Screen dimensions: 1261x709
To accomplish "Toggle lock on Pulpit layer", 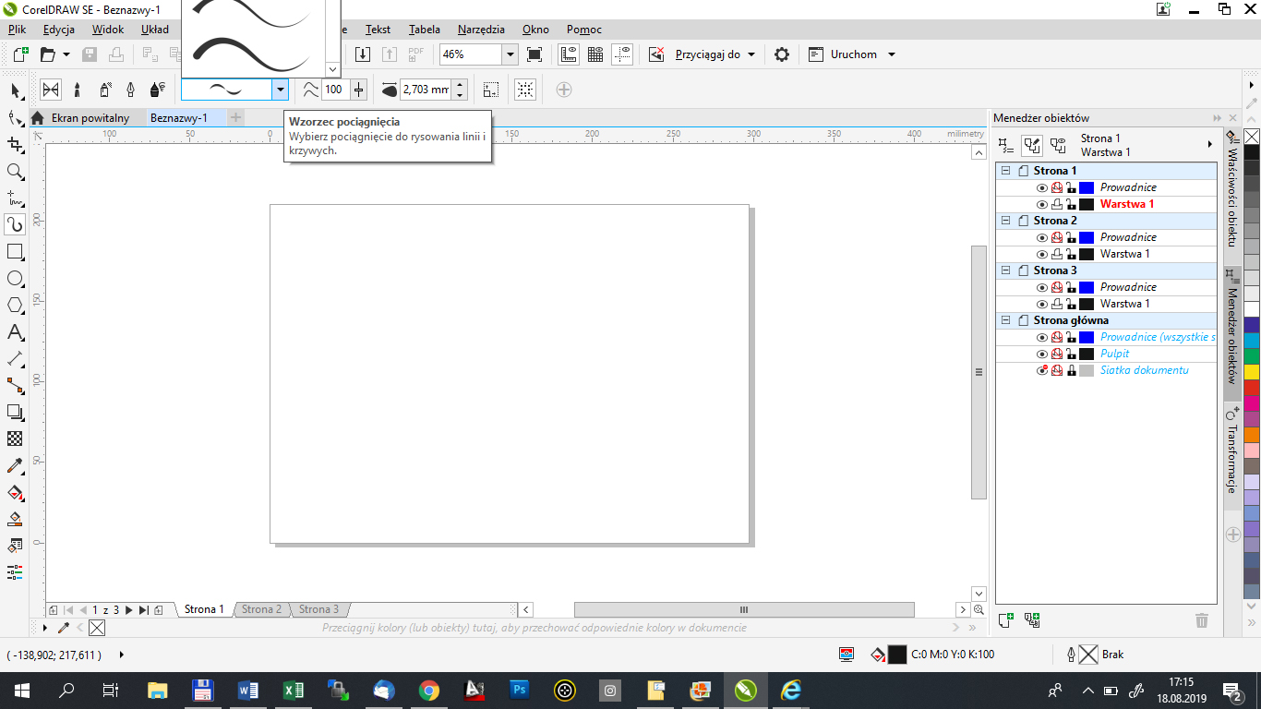I will tap(1071, 354).
